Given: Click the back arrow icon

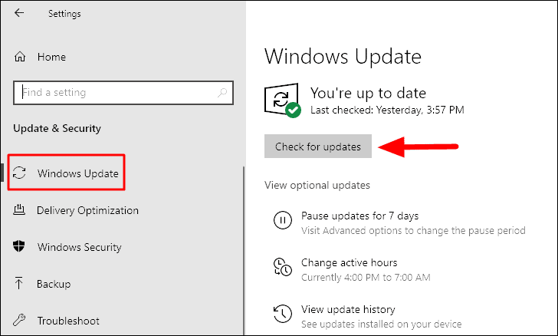Looking at the screenshot, I should coord(19,13).
